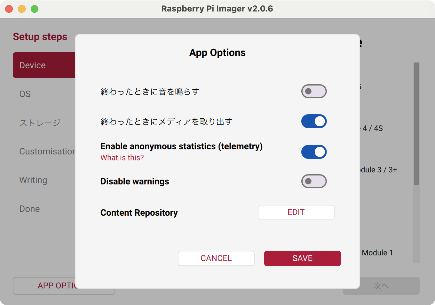
Task: Select the Customisation setup step
Action: click(x=44, y=151)
